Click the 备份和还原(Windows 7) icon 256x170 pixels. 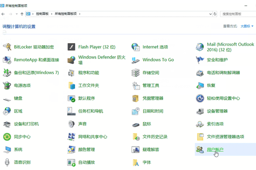(7, 73)
